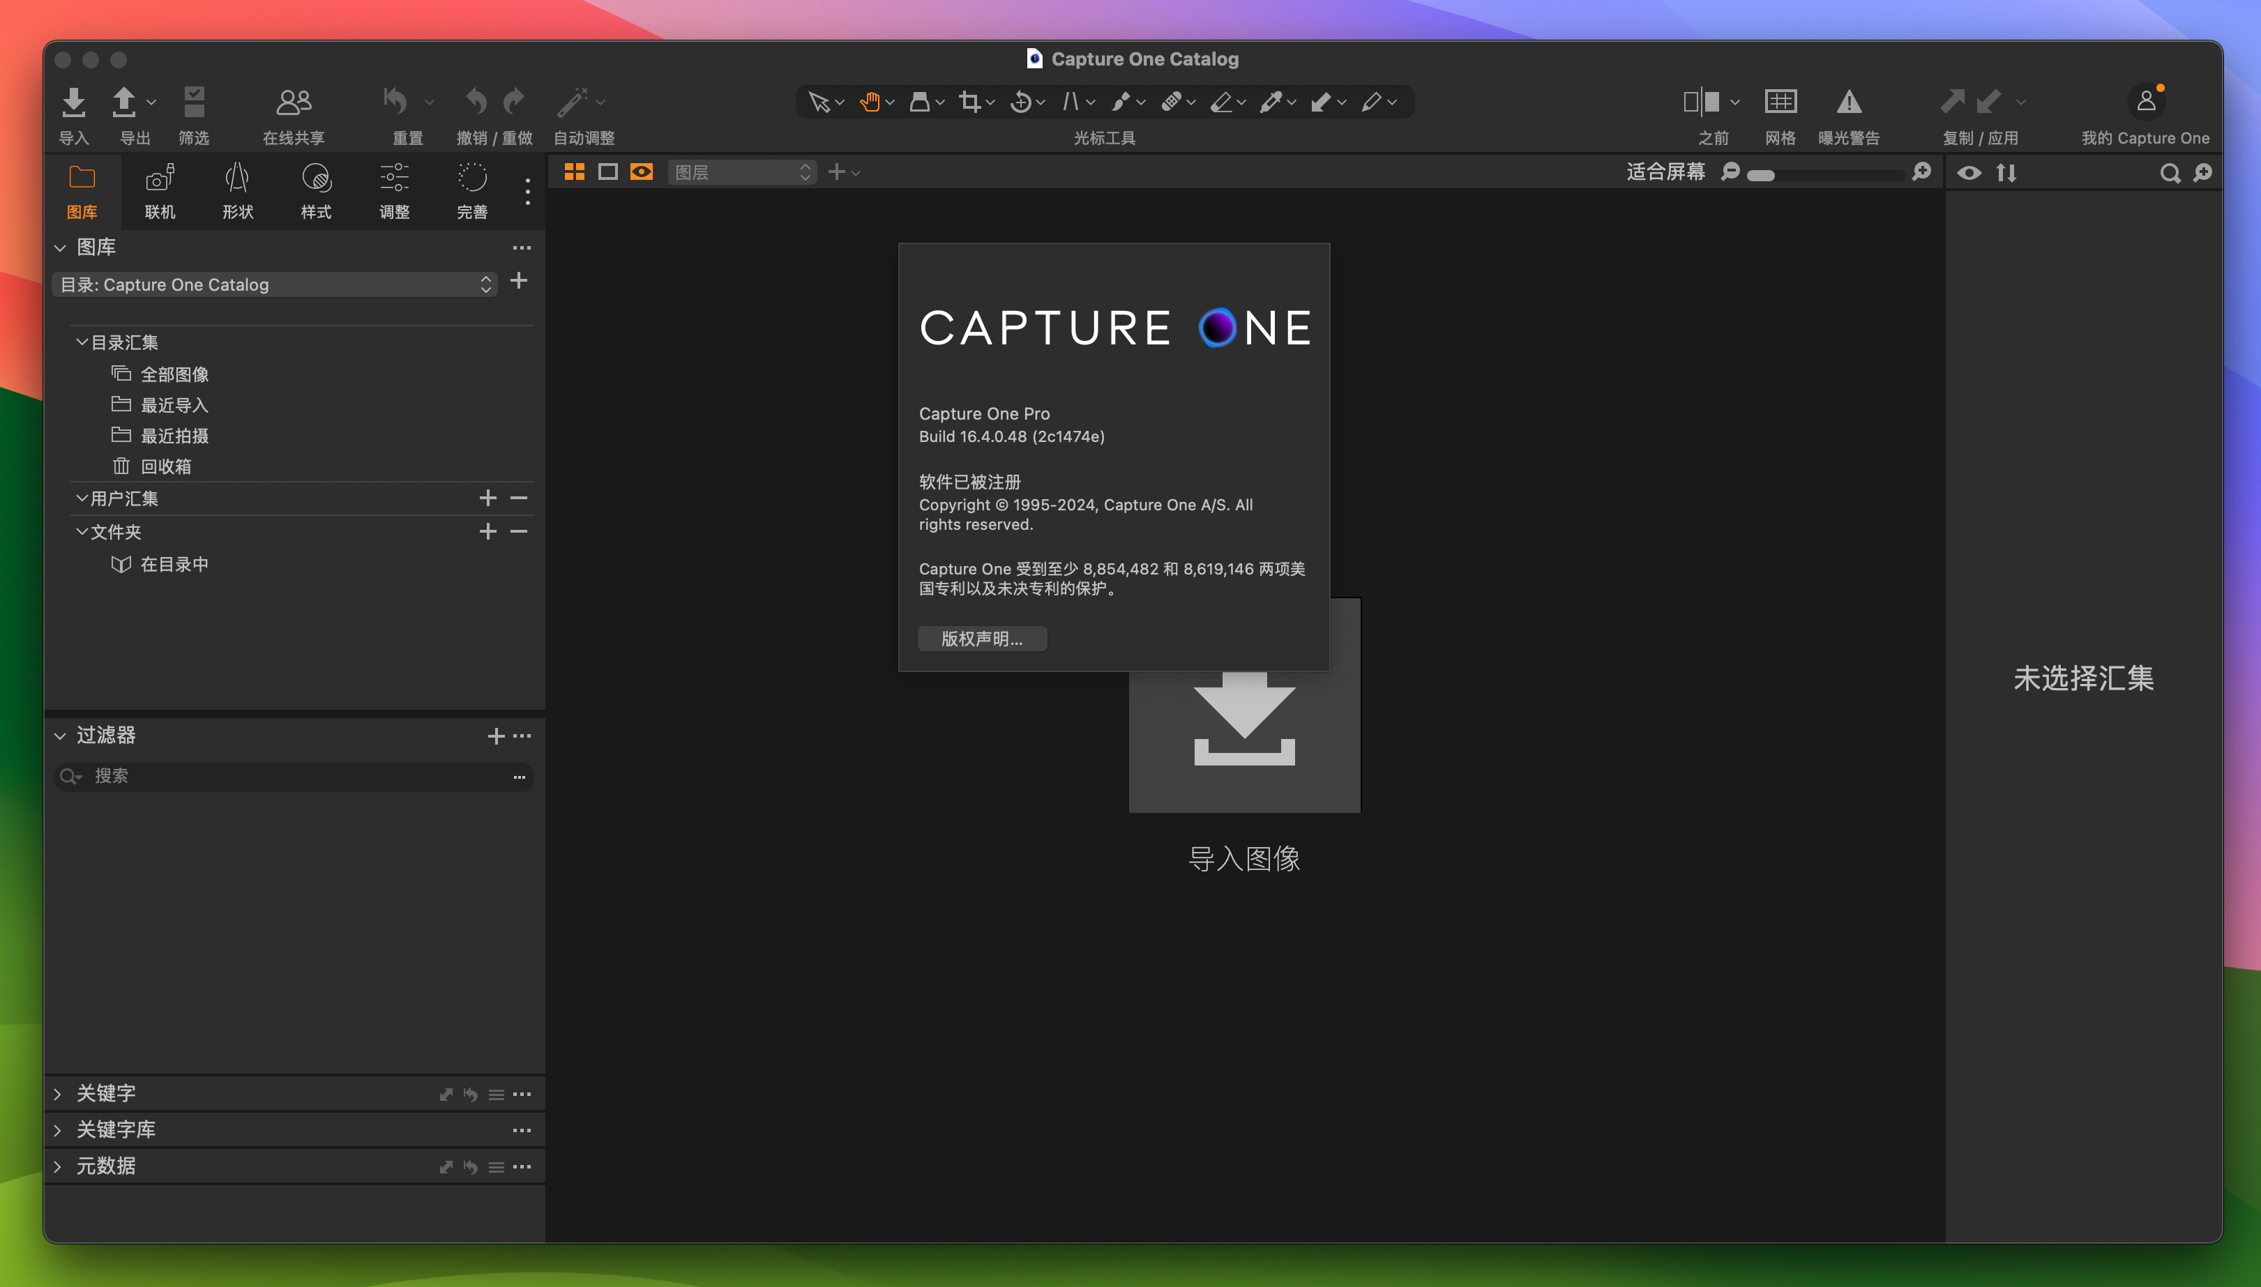Click the 重置 reset icon
2261x1287 pixels.
396,102
